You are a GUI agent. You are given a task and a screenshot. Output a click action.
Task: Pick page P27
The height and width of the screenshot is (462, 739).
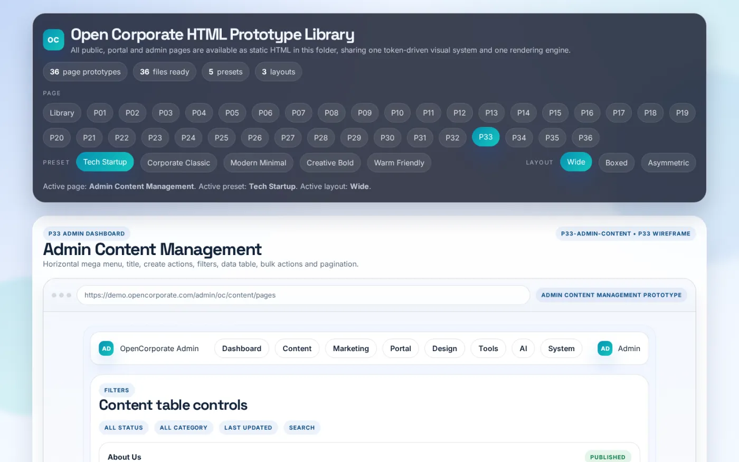(288, 137)
